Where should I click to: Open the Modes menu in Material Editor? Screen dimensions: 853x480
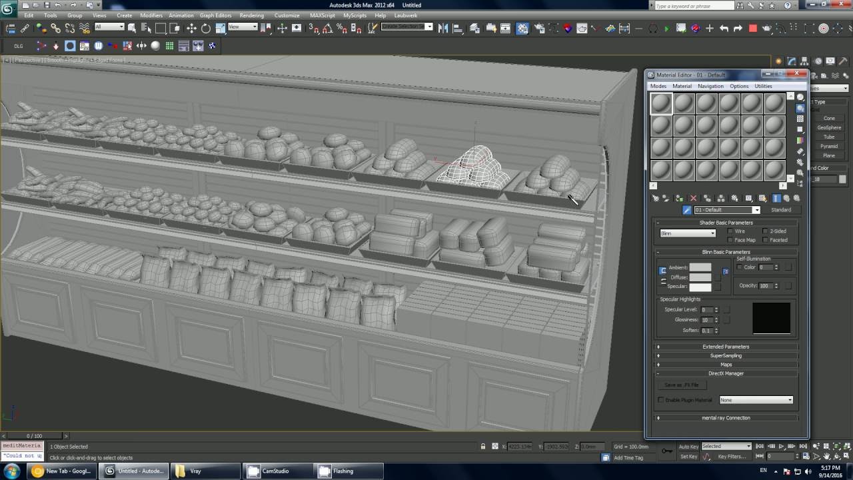tap(658, 86)
